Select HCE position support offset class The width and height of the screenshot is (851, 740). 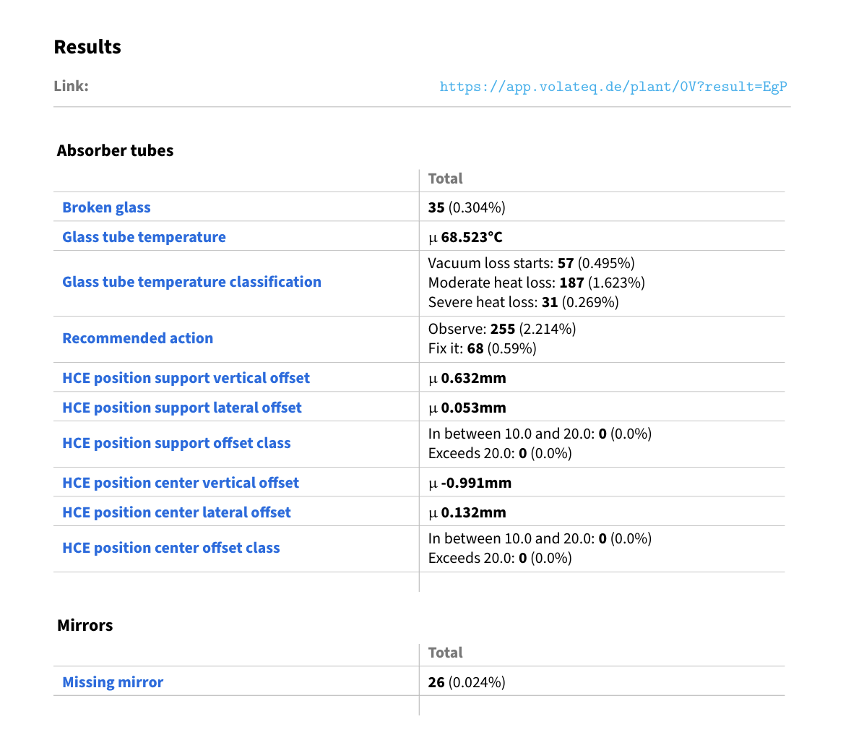coord(176,443)
